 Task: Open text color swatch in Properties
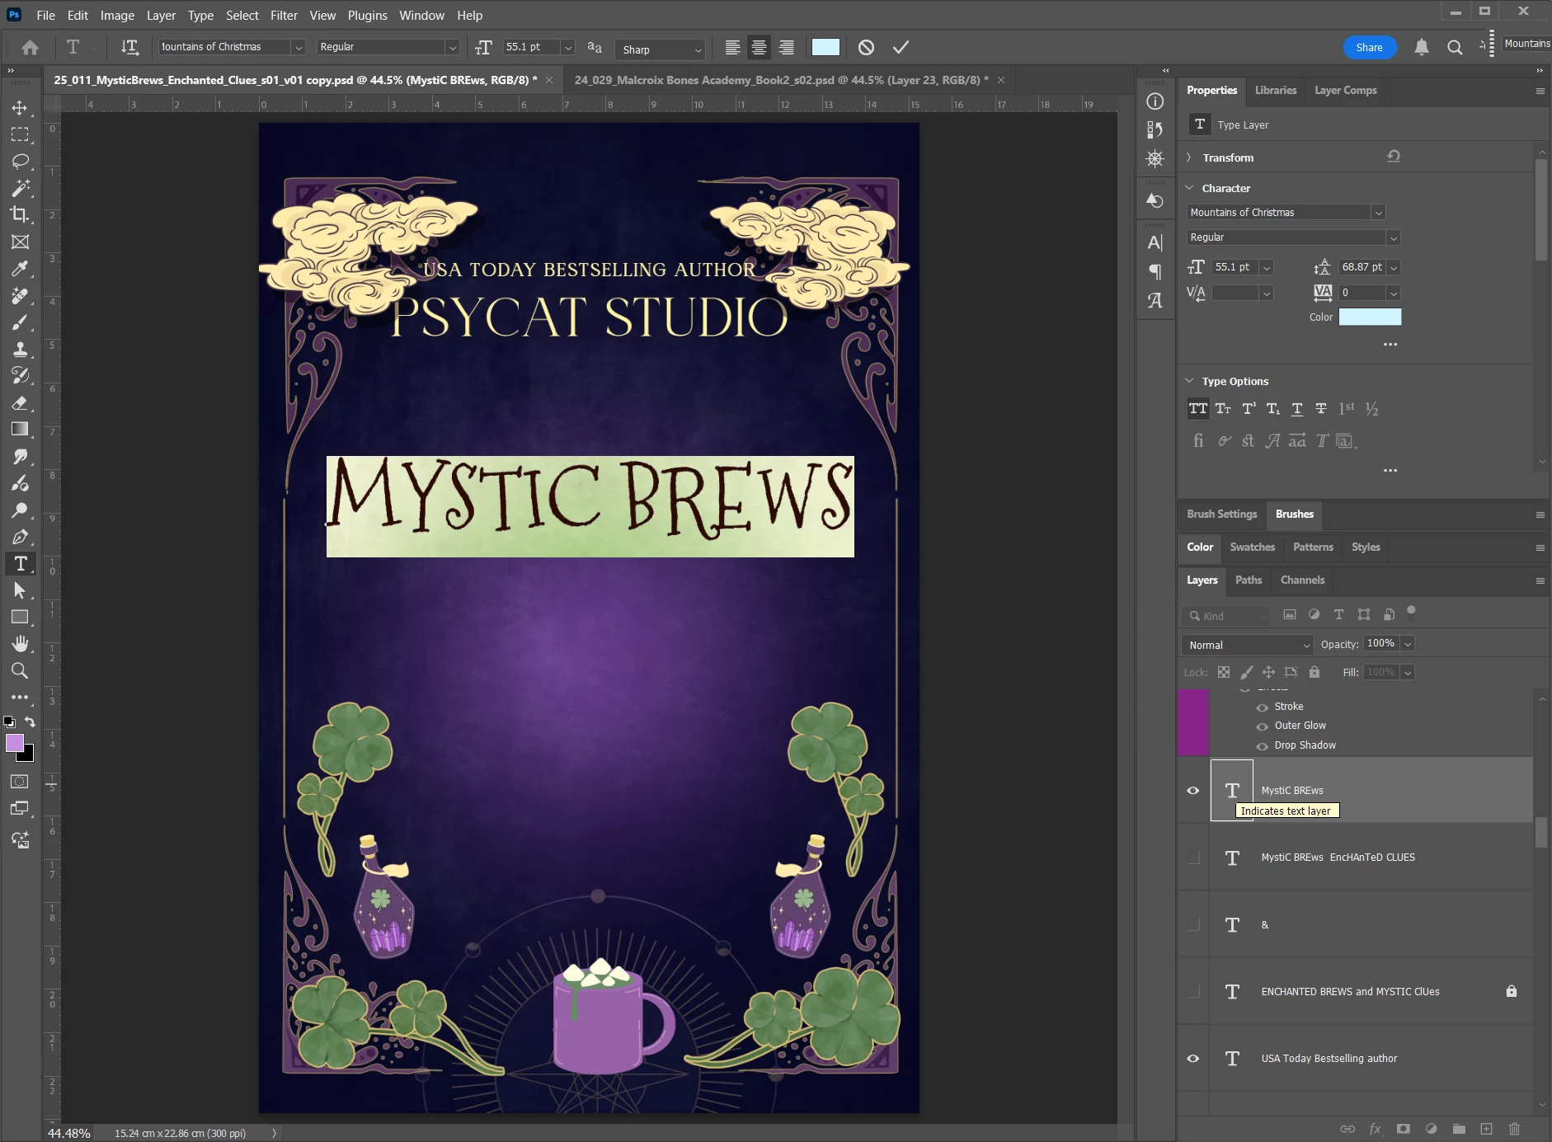(1370, 317)
